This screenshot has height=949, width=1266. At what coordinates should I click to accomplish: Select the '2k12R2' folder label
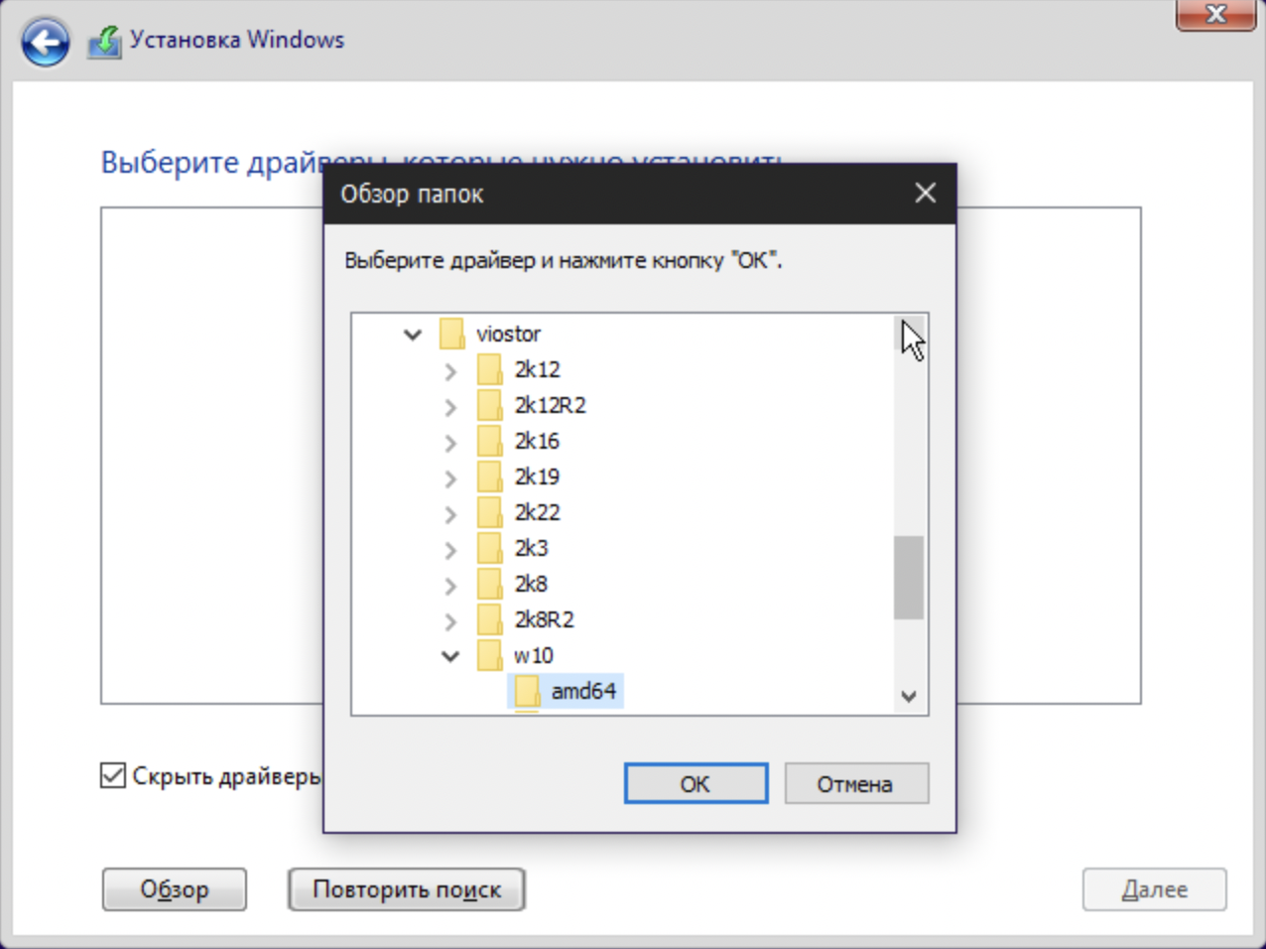pos(550,405)
